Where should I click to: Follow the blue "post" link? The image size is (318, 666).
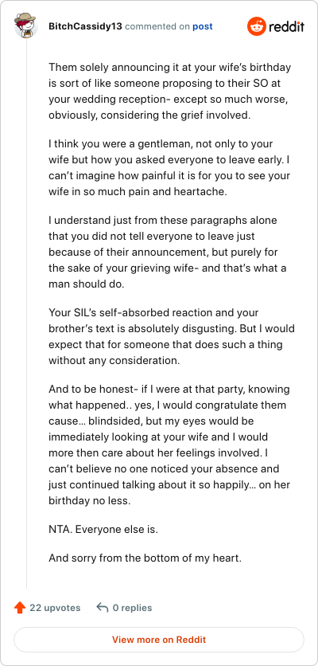tap(203, 27)
